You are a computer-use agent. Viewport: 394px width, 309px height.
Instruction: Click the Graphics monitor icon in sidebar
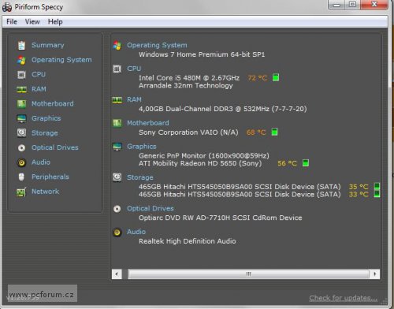pyautogui.click(x=21, y=118)
